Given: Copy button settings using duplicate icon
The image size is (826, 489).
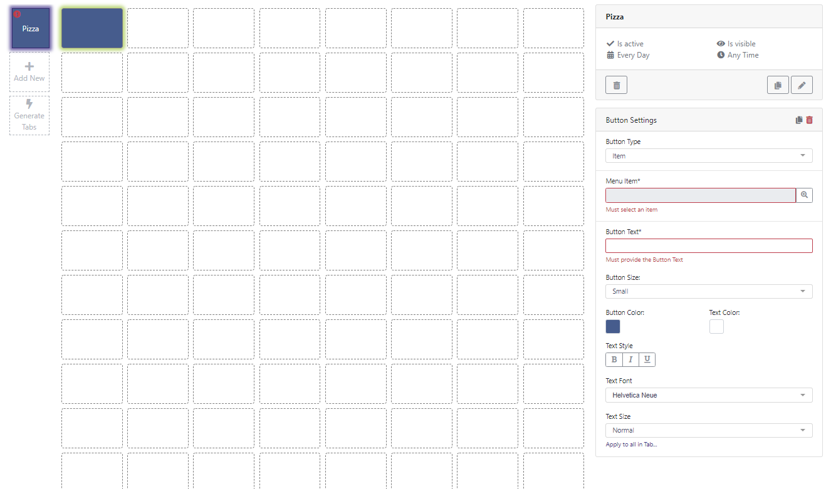Looking at the screenshot, I should (798, 120).
